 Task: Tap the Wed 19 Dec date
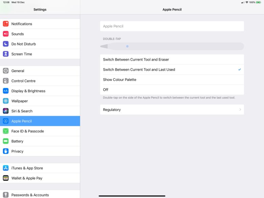18,2
